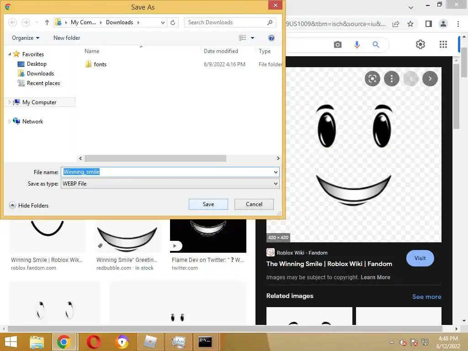
Task: Click the Forward arrow in Save As dialog
Action: (26, 22)
